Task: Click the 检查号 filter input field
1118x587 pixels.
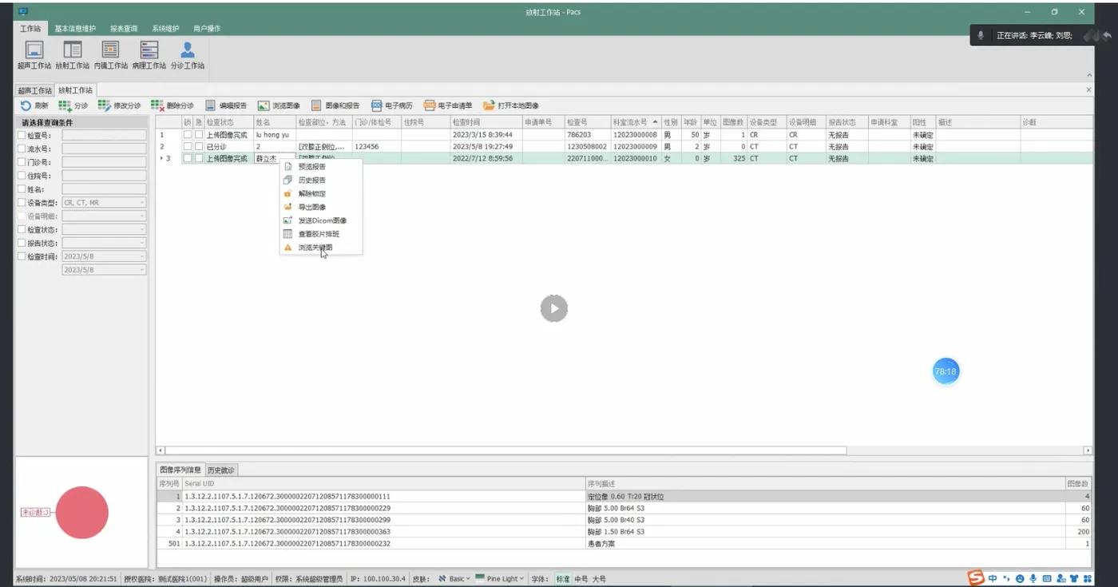Action: tap(104, 136)
